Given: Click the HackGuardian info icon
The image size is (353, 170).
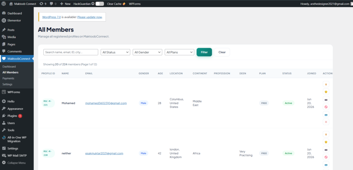Looking at the screenshot, I should pos(93,4).
